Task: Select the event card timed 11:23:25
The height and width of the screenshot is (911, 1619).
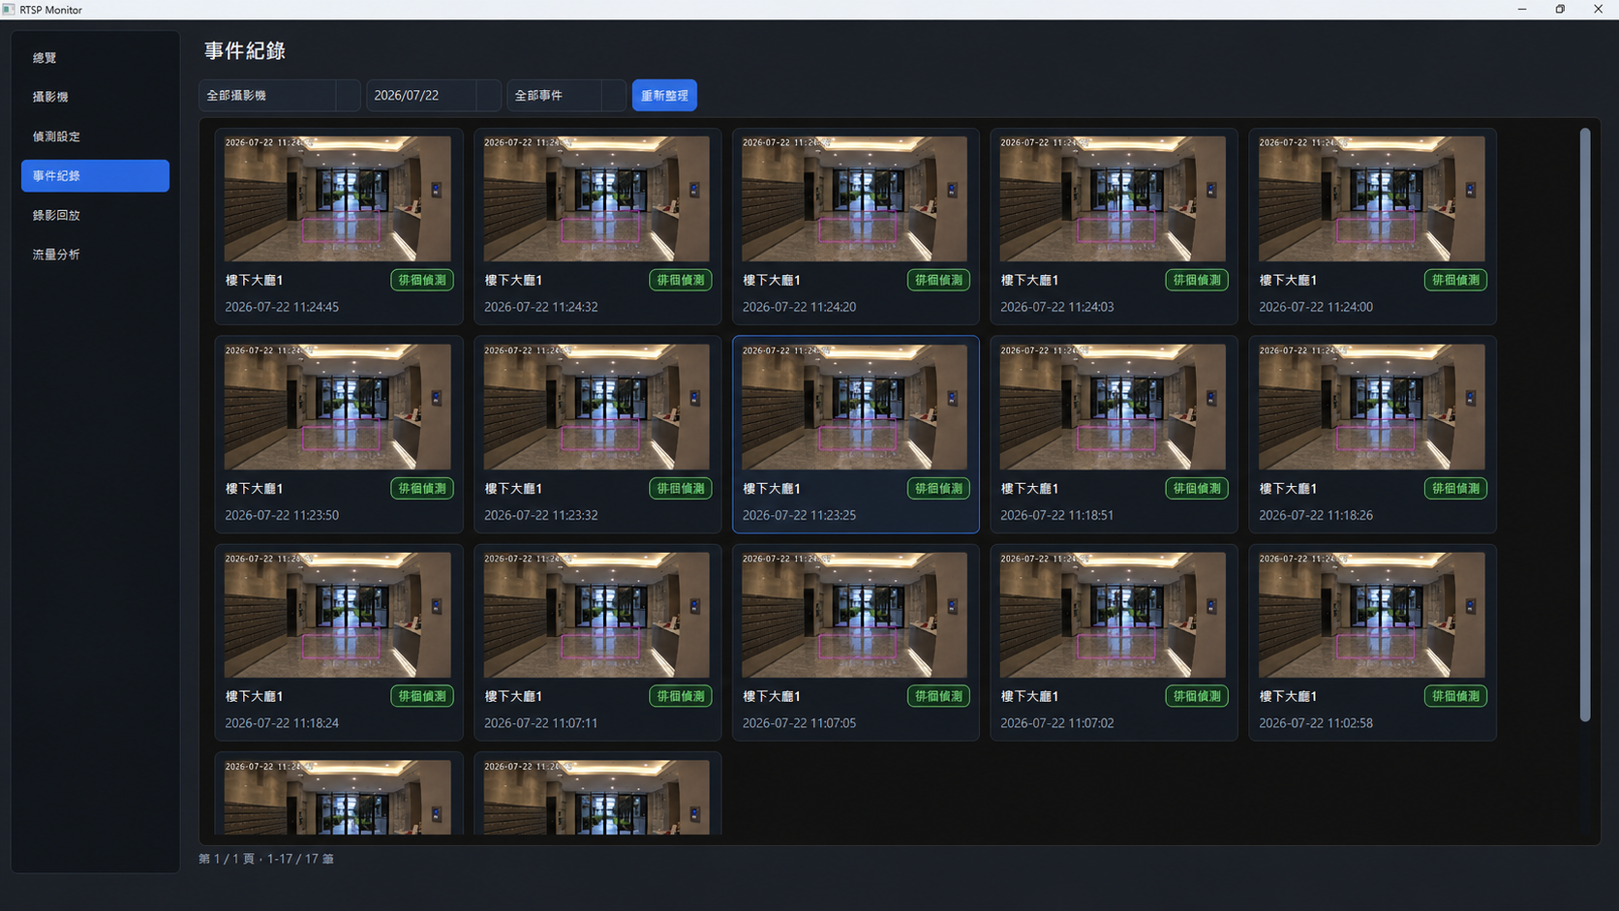Action: (x=855, y=435)
